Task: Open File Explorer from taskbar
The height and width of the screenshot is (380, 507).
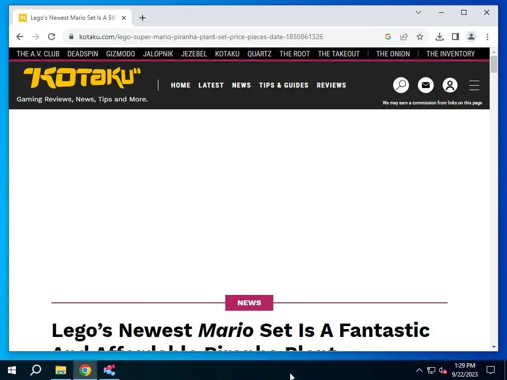Action: (60, 370)
